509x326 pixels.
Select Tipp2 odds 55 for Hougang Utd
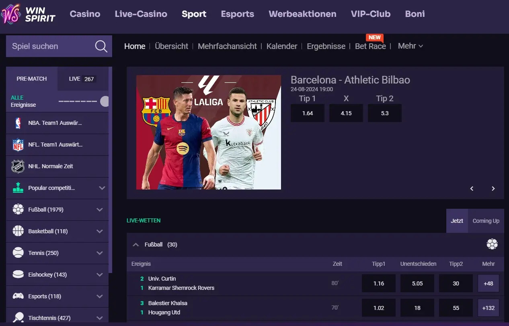coord(456,308)
